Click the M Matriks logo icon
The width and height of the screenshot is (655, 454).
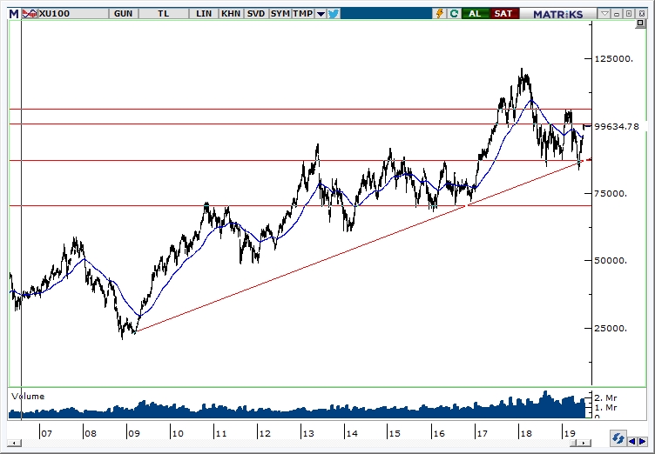(x=14, y=14)
